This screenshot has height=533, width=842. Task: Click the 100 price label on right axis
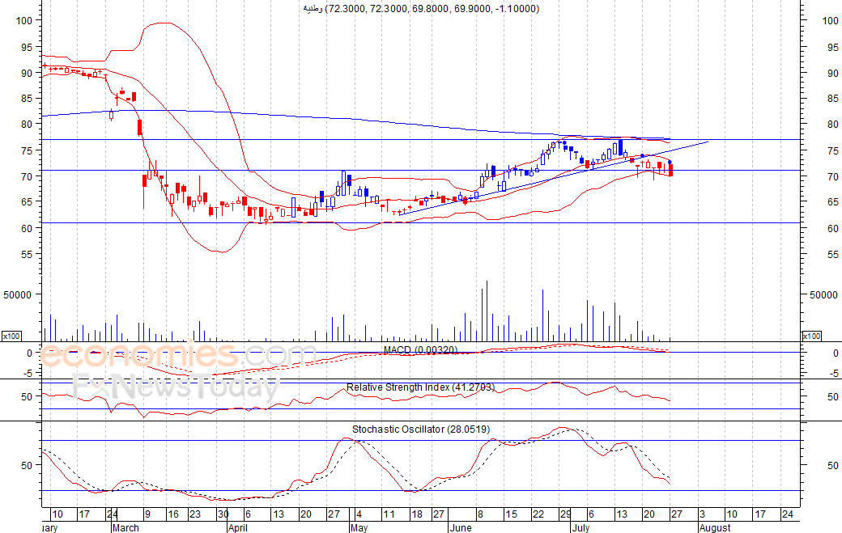point(829,20)
